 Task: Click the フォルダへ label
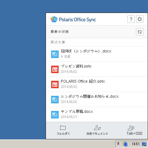click(x=63, y=134)
